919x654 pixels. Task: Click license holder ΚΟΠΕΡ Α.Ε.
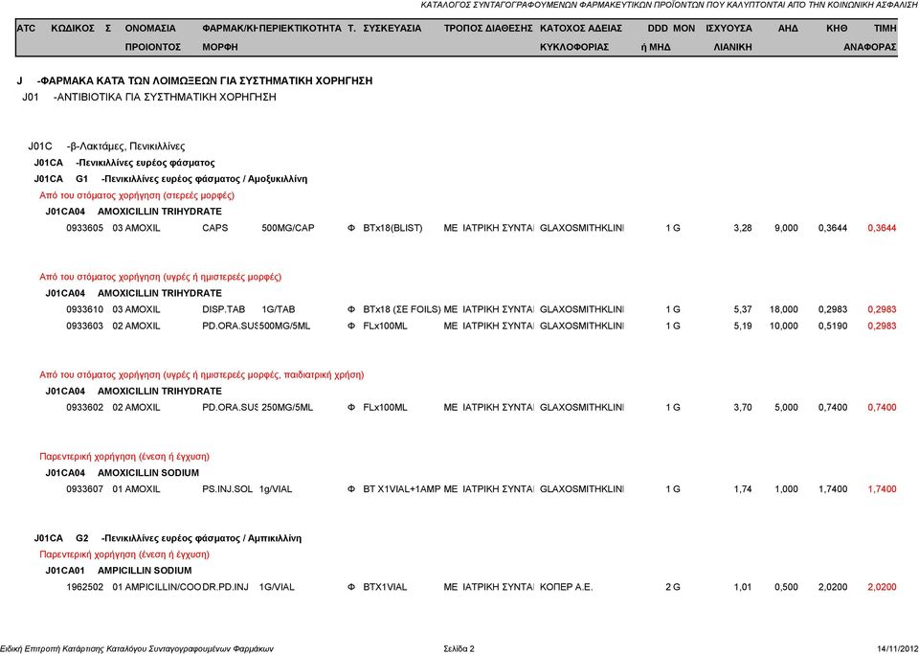pyautogui.click(x=566, y=587)
